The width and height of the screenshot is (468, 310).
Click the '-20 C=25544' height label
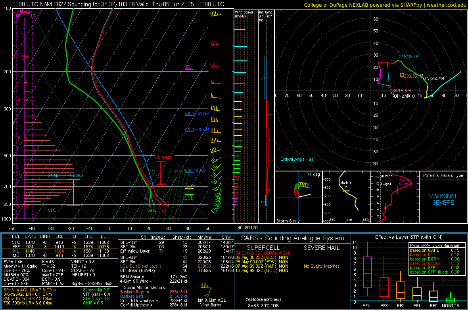click(x=198, y=130)
